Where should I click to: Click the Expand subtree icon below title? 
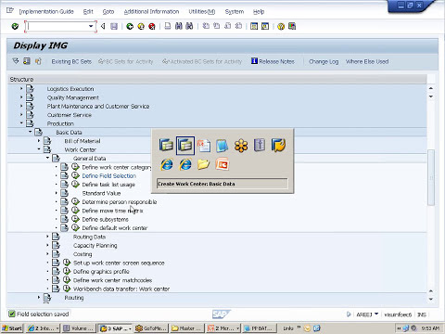(16, 61)
